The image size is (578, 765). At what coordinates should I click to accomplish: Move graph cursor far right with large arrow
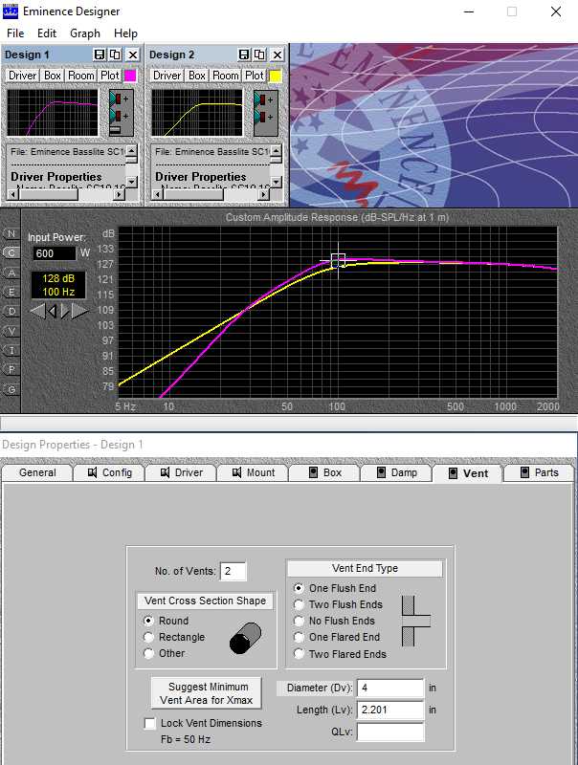point(79,311)
